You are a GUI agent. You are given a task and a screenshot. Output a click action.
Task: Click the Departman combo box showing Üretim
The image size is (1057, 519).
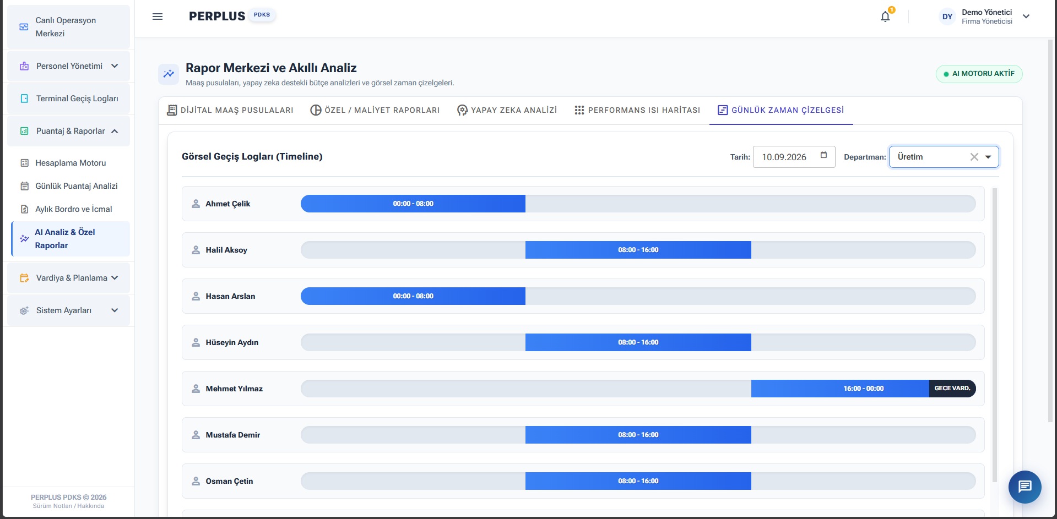tap(944, 157)
